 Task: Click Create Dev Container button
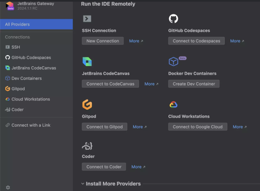(x=194, y=84)
